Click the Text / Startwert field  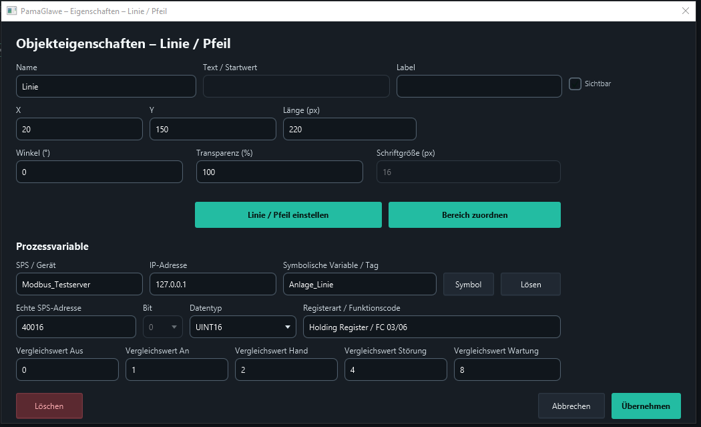coord(296,86)
